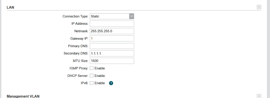Collapse the LAN section with the double-chevron icon
270x98 pixels.
coord(259,7)
